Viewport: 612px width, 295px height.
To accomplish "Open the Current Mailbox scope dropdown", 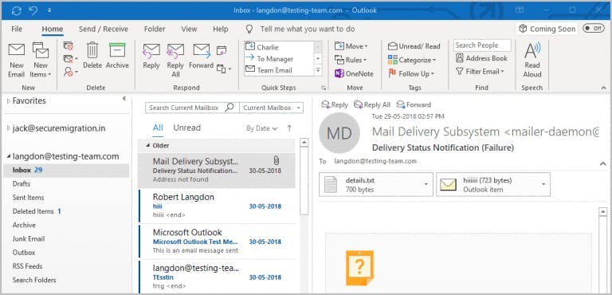I will pos(271,108).
